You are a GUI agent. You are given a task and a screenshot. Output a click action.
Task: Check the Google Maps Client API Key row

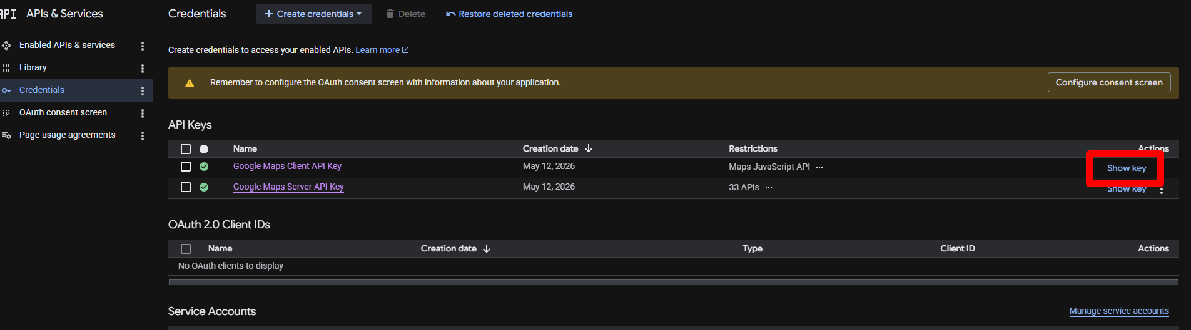pos(186,167)
